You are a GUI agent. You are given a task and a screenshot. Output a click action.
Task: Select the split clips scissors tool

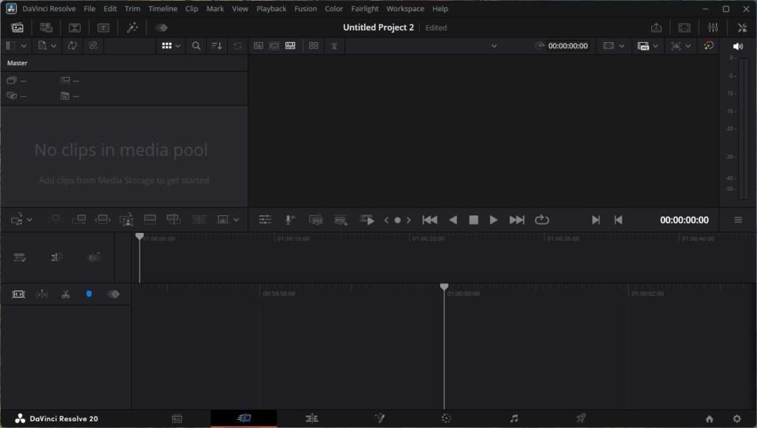[67, 293]
